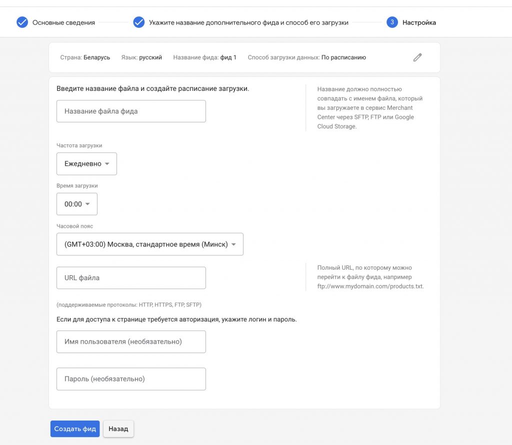Screen dimensions: 512x445
Task: Click the Частота загрузки label
Action: click(79, 145)
